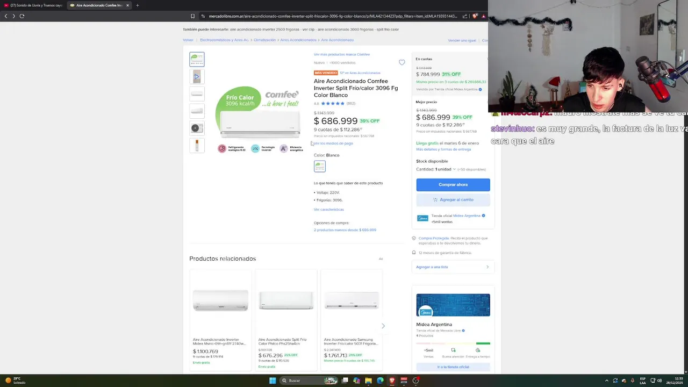Select first product thumbnail image
The width and height of the screenshot is (688, 387).
coord(197,59)
